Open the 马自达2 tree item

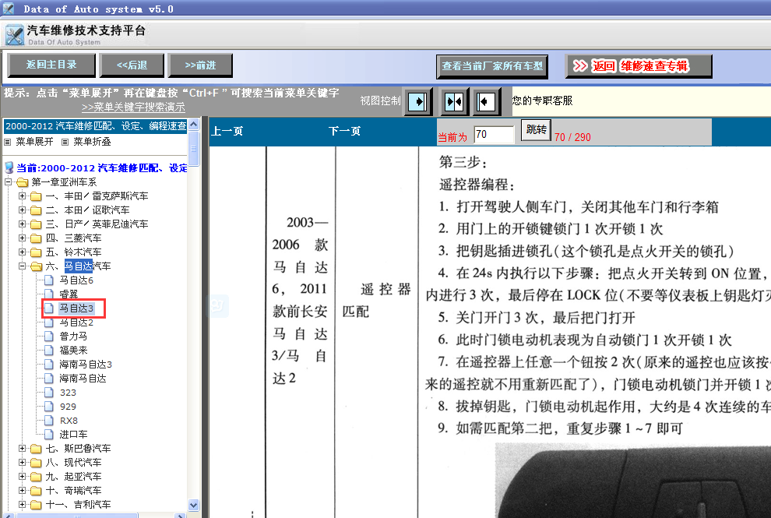[76, 322]
